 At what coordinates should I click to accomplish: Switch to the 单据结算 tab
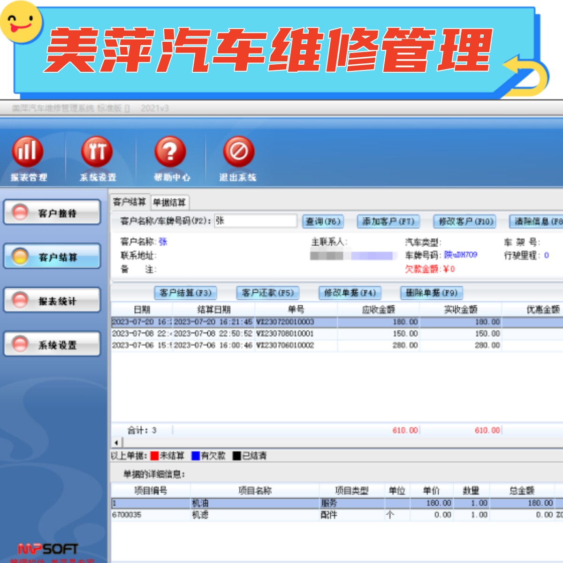coord(170,203)
